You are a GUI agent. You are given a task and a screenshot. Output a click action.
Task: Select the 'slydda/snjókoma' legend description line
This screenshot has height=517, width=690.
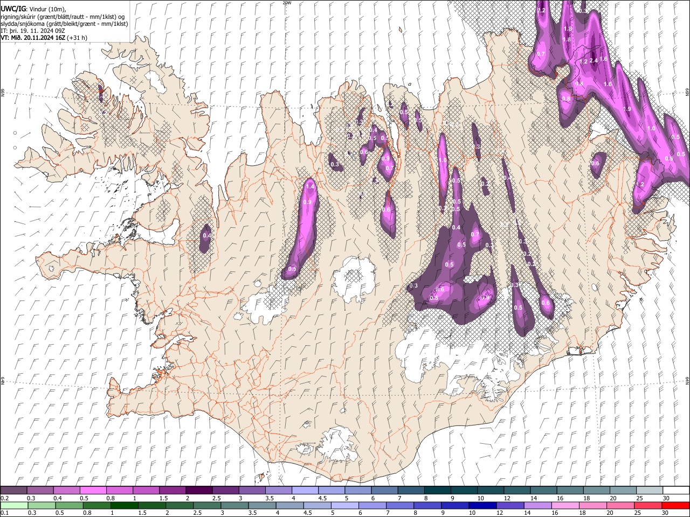(64, 23)
